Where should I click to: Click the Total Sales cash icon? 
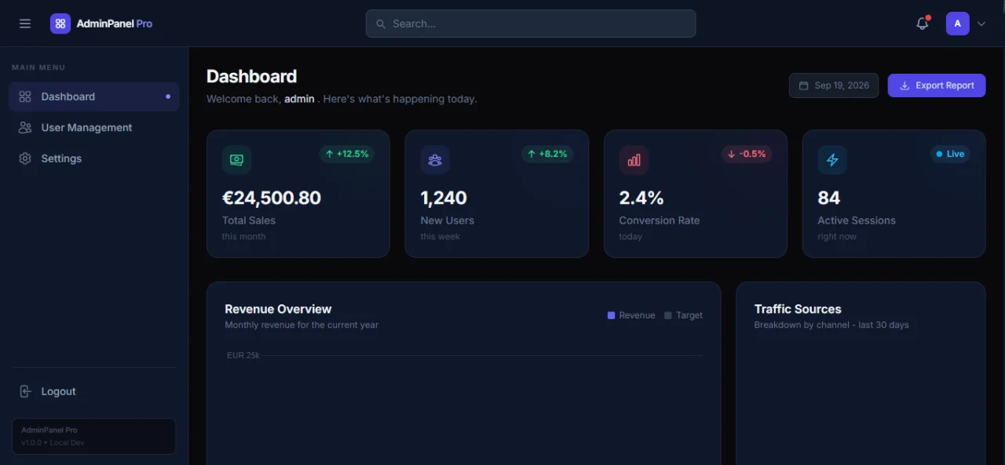236,160
